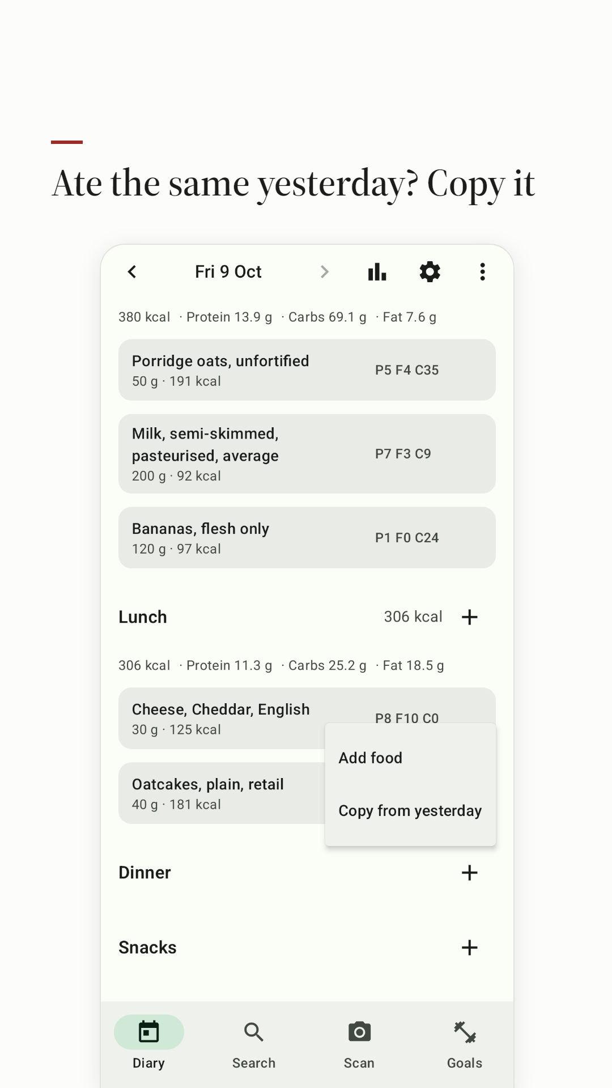The height and width of the screenshot is (1088, 612).
Task: Select the Diary tab
Action: click(x=149, y=1044)
